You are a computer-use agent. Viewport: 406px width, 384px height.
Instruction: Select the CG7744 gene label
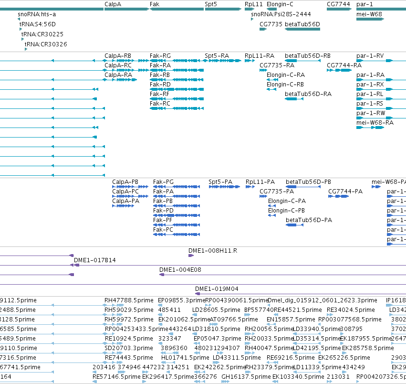point(338,4)
